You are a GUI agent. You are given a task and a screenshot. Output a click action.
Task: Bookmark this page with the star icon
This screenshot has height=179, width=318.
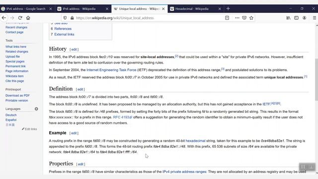[x=251, y=18]
